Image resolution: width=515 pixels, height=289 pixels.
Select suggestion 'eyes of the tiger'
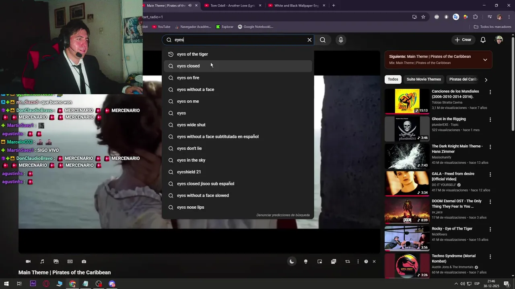(x=238, y=54)
